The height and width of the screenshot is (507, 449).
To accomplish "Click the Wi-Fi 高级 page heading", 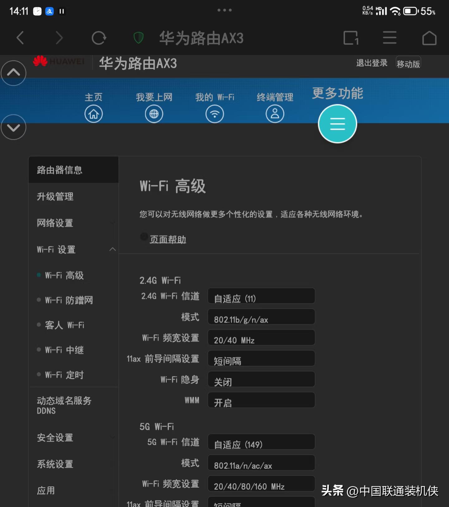I will click(x=172, y=186).
